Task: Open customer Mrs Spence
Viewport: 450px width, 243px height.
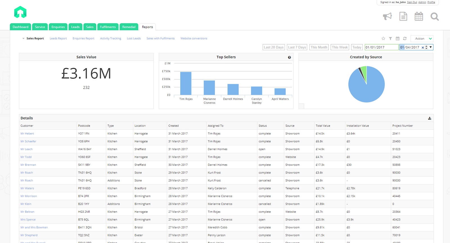Action: [x=28, y=220]
